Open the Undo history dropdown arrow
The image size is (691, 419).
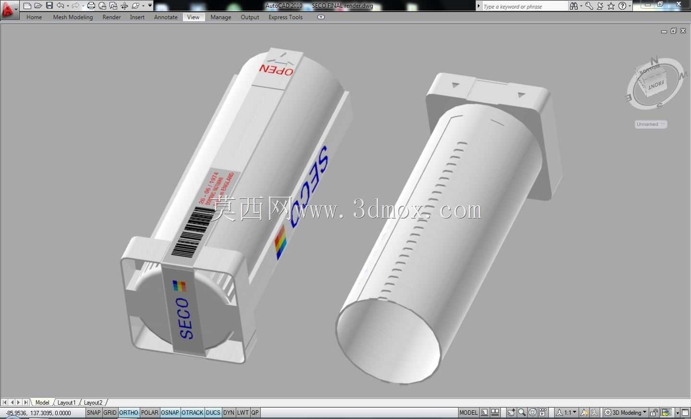tap(68, 6)
